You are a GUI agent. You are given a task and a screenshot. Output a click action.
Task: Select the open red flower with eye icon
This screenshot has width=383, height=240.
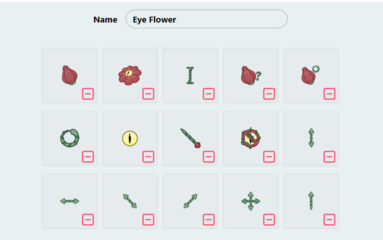[x=130, y=75]
